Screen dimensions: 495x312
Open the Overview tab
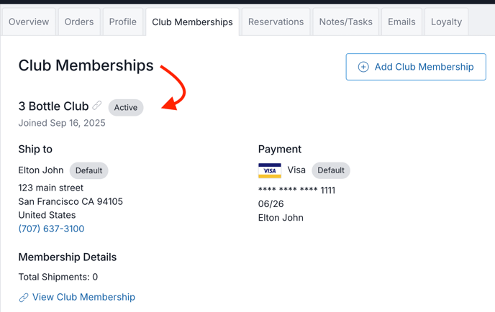(29, 22)
